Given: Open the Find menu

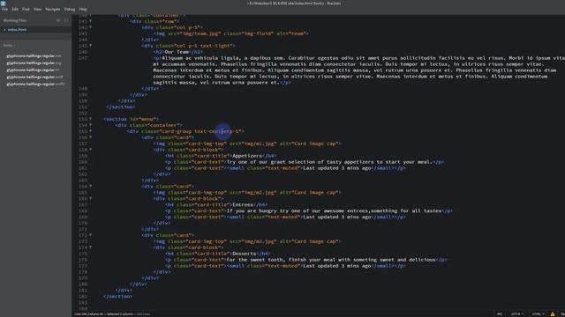Looking at the screenshot, I should tap(26, 9).
